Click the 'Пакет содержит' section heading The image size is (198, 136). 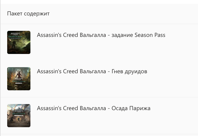click(28, 13)
